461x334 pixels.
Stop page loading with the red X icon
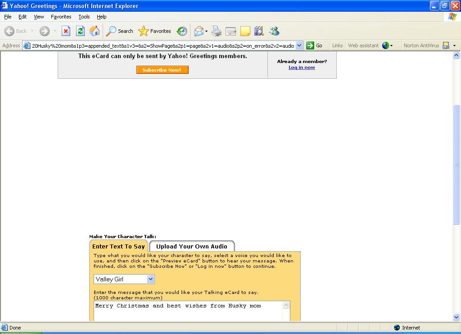(x=66, y=31)
